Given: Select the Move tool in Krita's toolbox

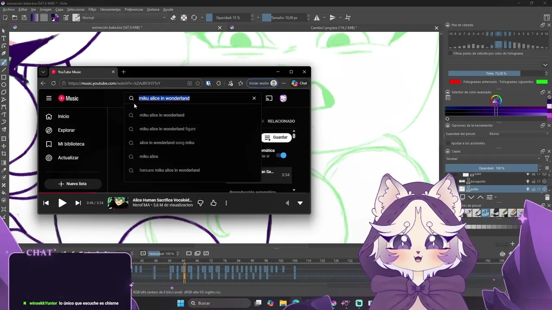Looking at the screenshot, I should pyautogui.click(x=4, y=146).
